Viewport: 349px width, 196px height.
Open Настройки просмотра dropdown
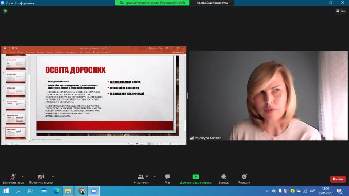(x=214, y=3)
